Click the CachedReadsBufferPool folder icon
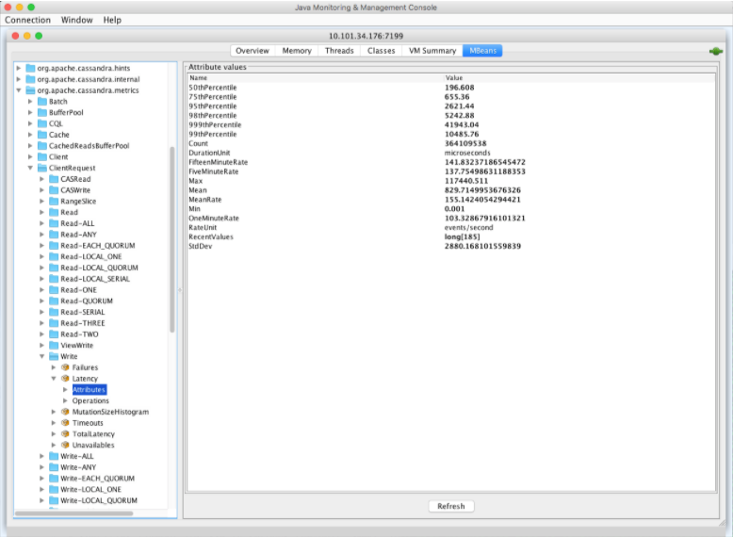Image resolution: width=733 pixels, height=537 pixels. [42, 145]
